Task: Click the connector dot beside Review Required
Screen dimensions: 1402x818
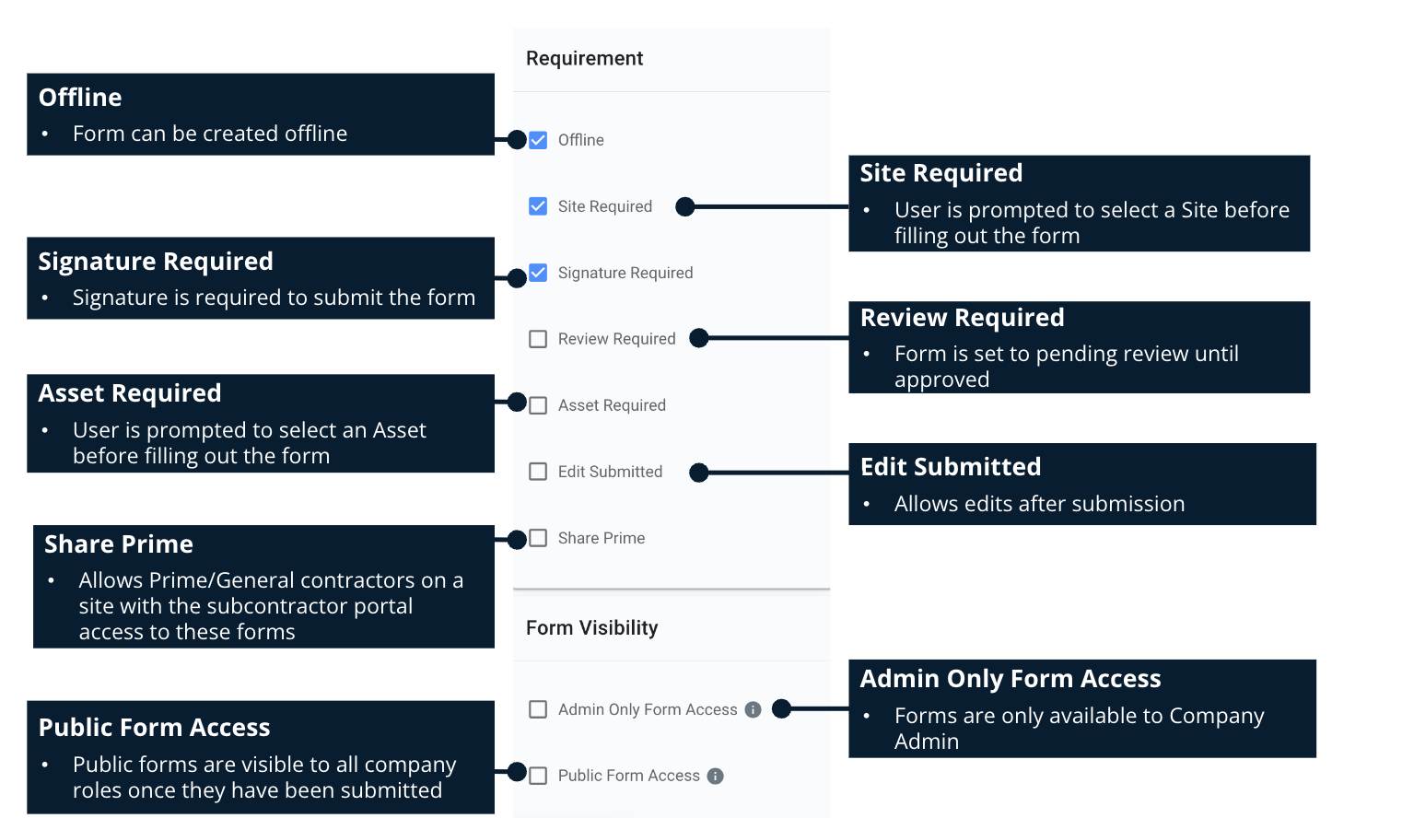Action: tap(699, 338)
